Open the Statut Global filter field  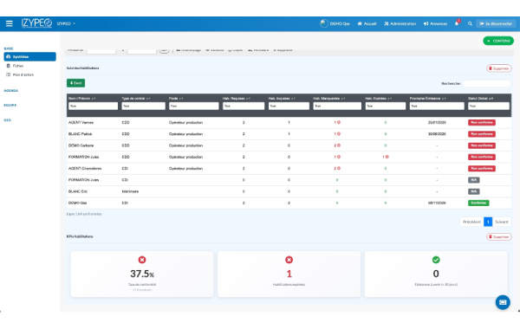click(489, 106)
